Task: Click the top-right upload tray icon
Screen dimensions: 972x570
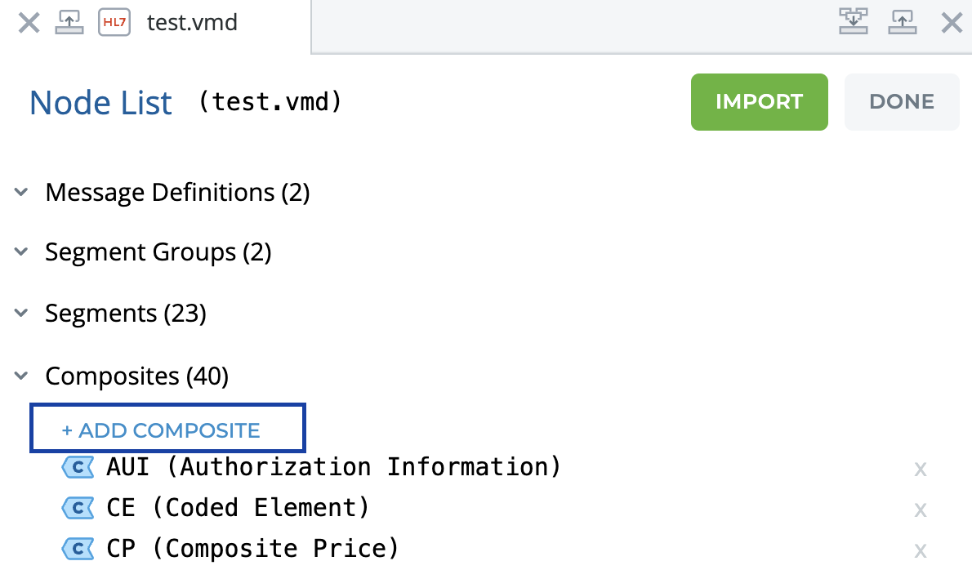Action: [x=903, y=22]
